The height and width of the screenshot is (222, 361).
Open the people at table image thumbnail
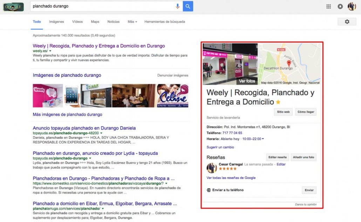[x=134, y=96]
